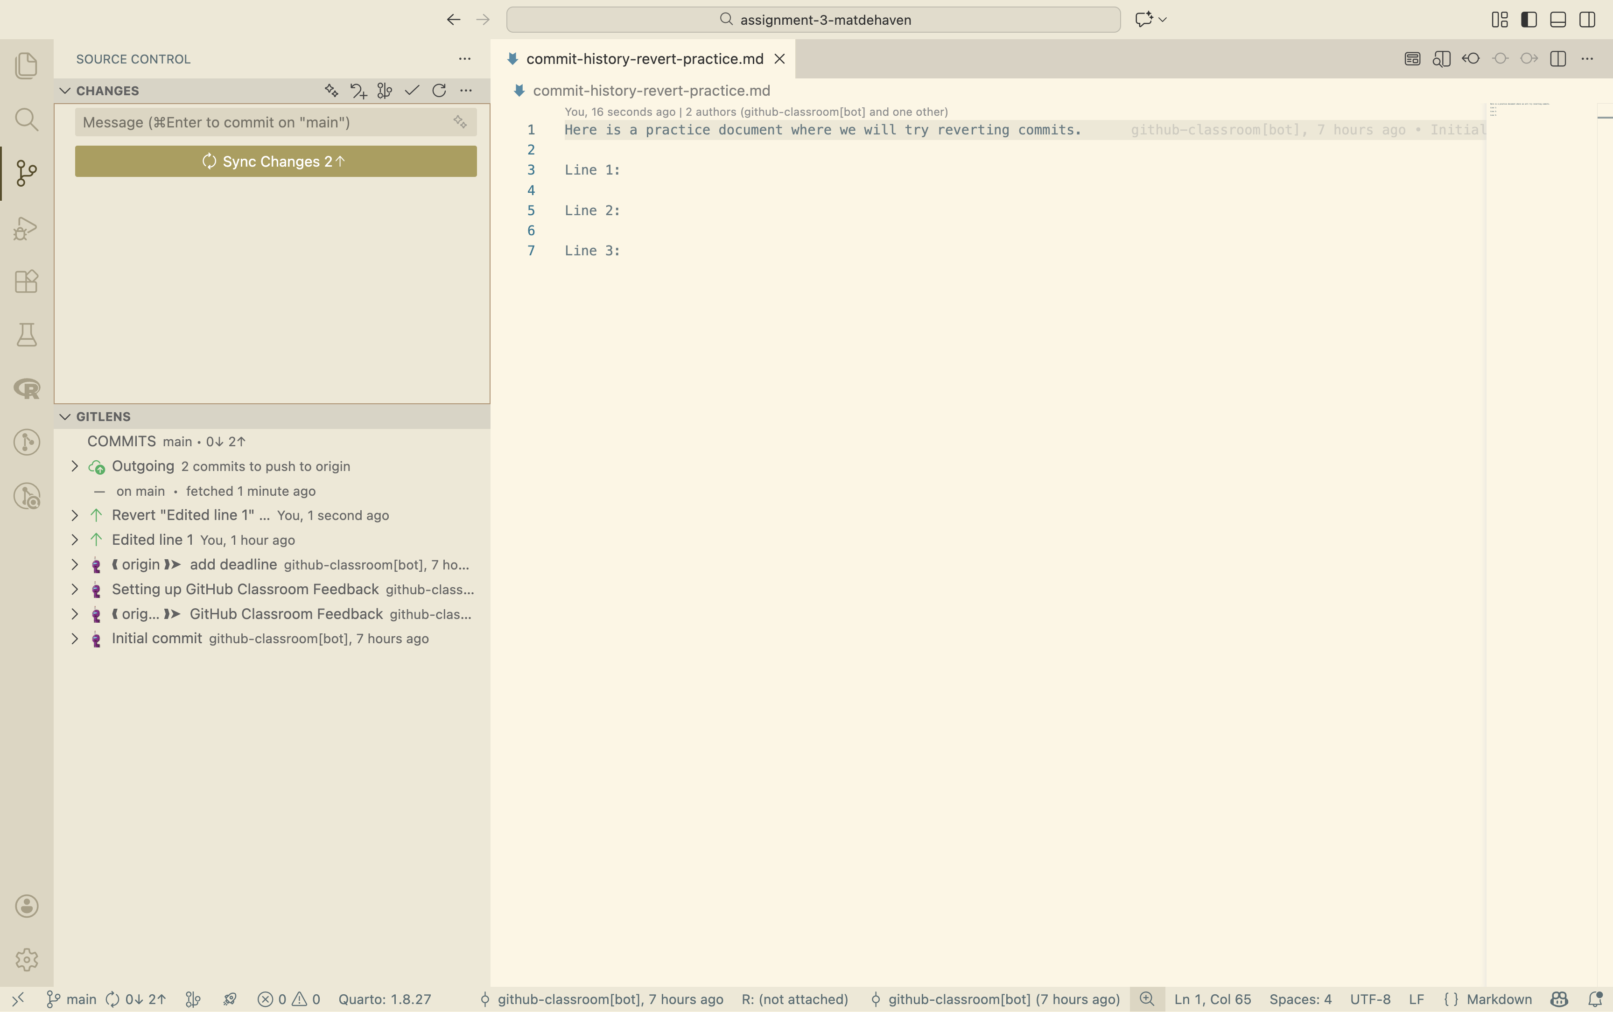Click the commit checkmark in Changes header

click(412, 91)
